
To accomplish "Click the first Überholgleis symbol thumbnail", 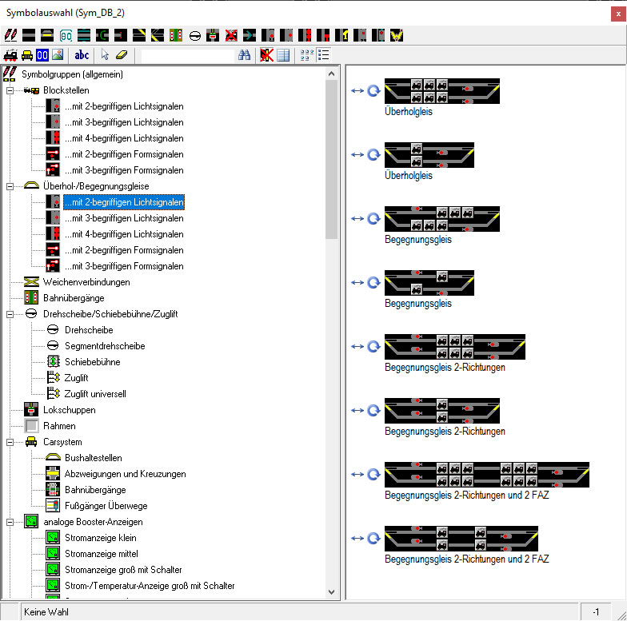I will pyautogui.click(x=441, y=91).
